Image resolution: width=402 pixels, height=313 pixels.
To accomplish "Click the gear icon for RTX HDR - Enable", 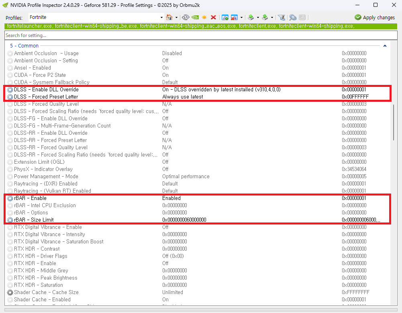I will pos(10,264).
